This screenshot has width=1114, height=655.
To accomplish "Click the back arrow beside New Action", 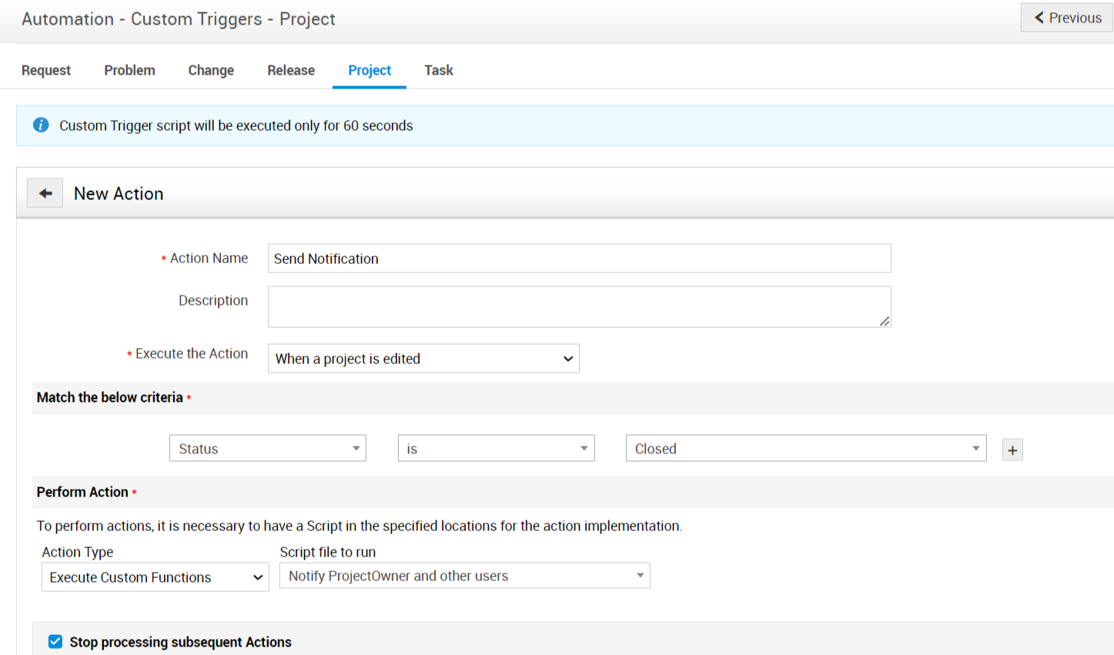I will click(x=45, y=193).
